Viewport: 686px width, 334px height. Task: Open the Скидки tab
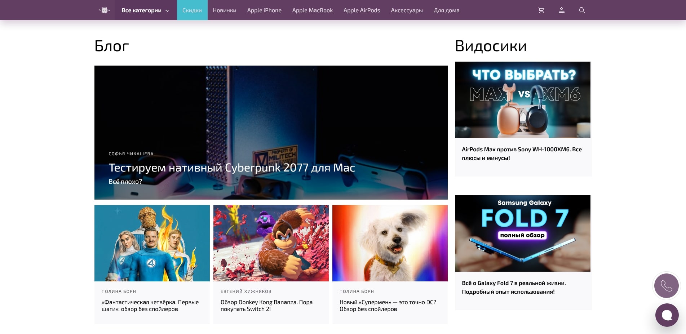[192, 10]
